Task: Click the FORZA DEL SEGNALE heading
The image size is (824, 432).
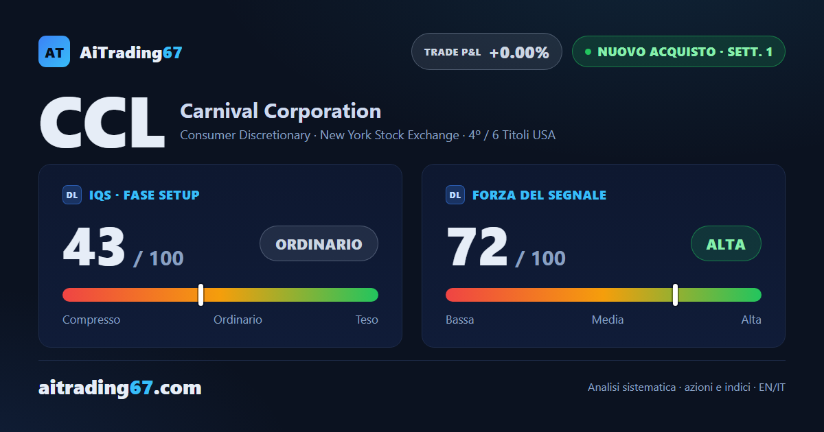Action: tap(539, 195)
